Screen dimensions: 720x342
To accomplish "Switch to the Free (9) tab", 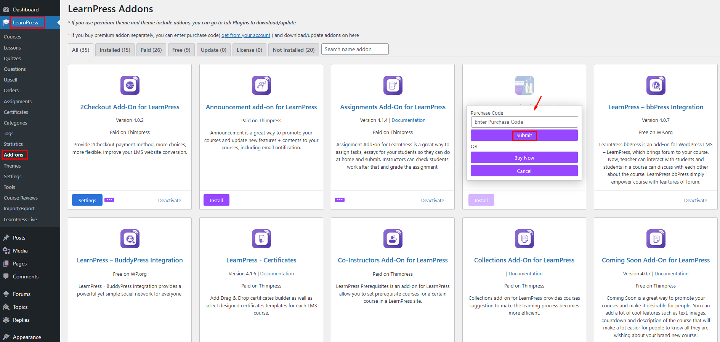I will (x=181, y=50).
